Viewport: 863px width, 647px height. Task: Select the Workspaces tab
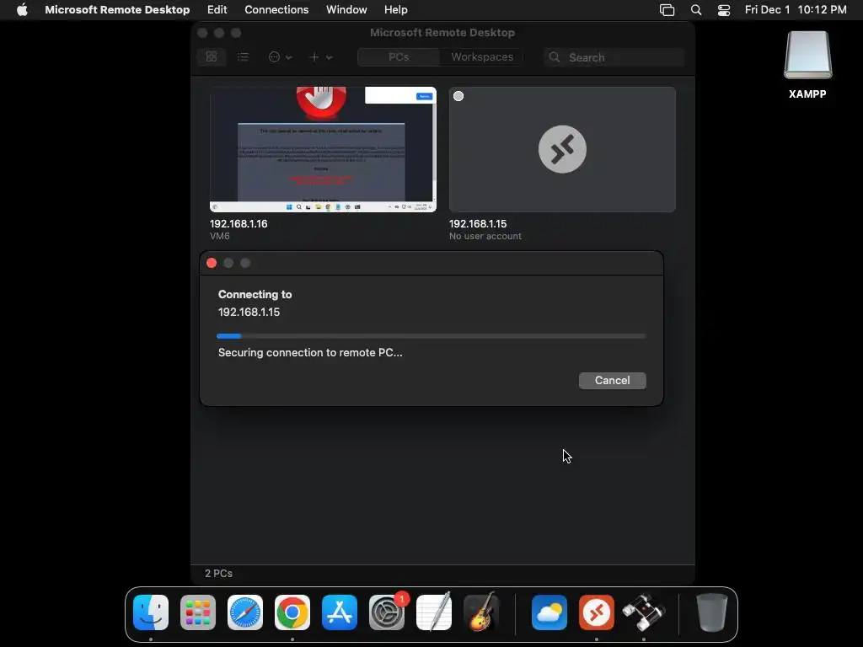click(482, 56)
